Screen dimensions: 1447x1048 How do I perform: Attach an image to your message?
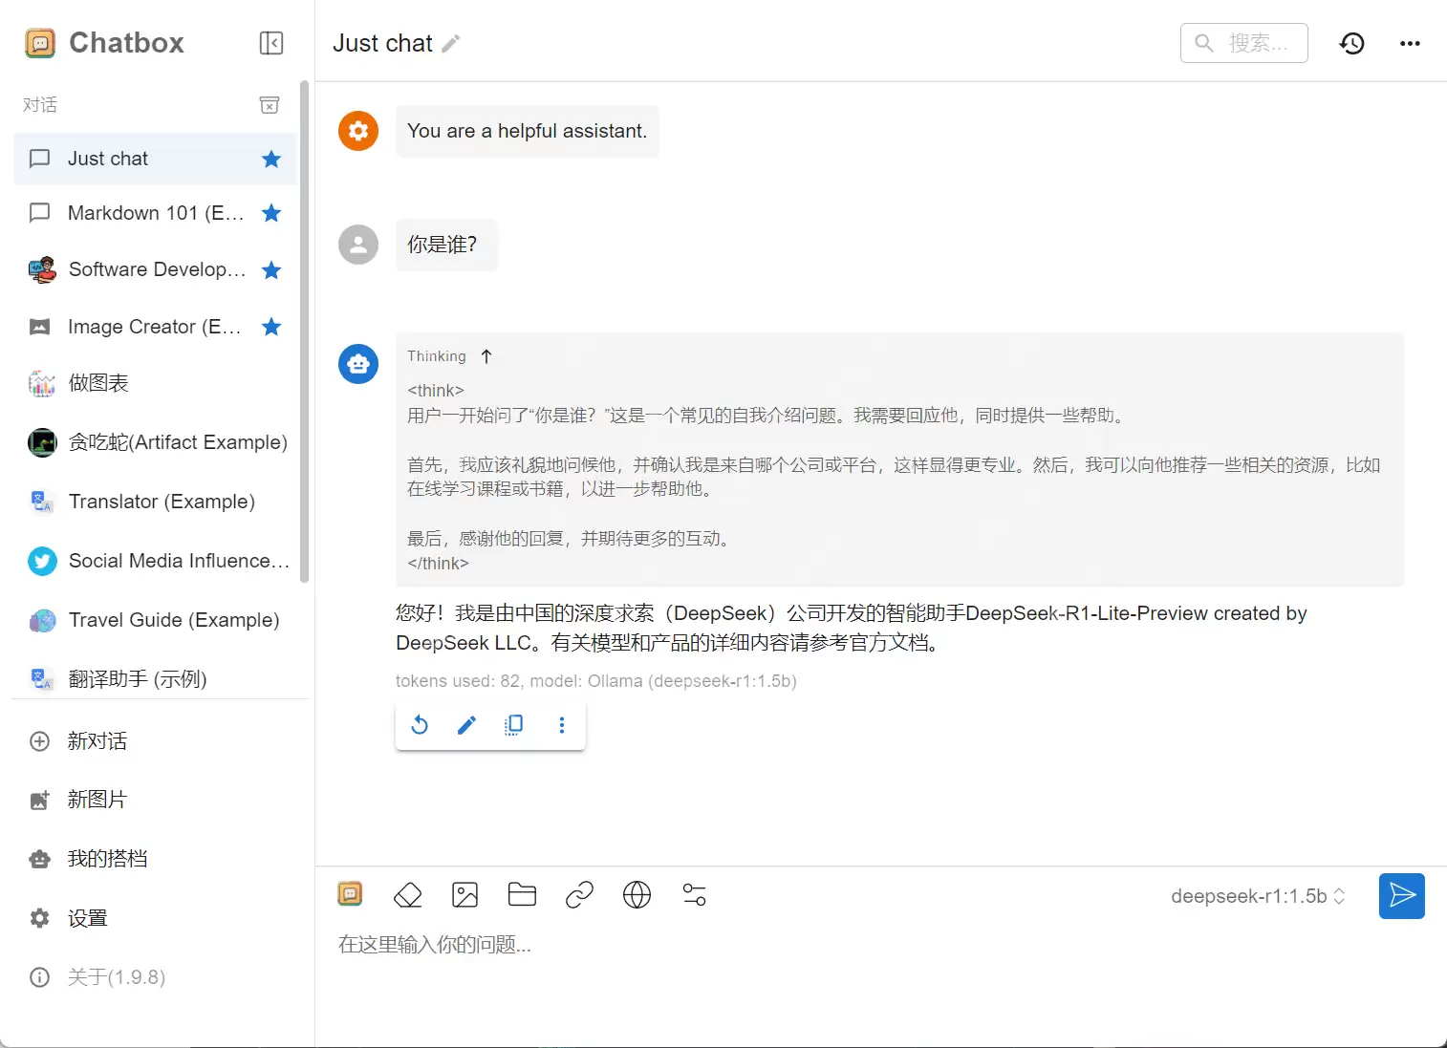pos(464,895)
